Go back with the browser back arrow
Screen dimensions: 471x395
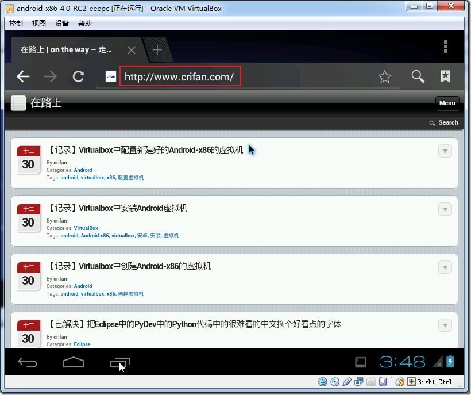click(x=23, y=76)
